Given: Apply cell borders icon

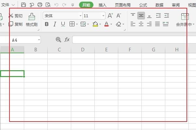Looking at the screenshot, I should [72, 24].
